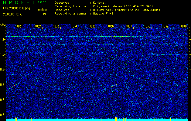Click the Observer field label
Viewport: 191px width, 121px height.
(62, 2)
